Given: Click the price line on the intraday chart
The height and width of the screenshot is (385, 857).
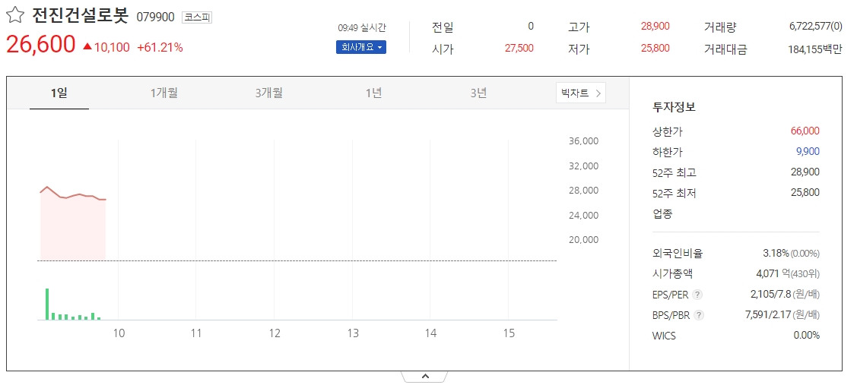Looking at the screenshot, I should [x=73, y=194].
